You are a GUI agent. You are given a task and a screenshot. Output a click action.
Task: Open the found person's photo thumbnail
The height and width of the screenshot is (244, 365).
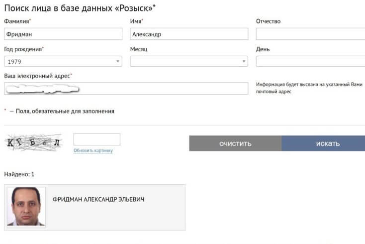coord(26,207)
